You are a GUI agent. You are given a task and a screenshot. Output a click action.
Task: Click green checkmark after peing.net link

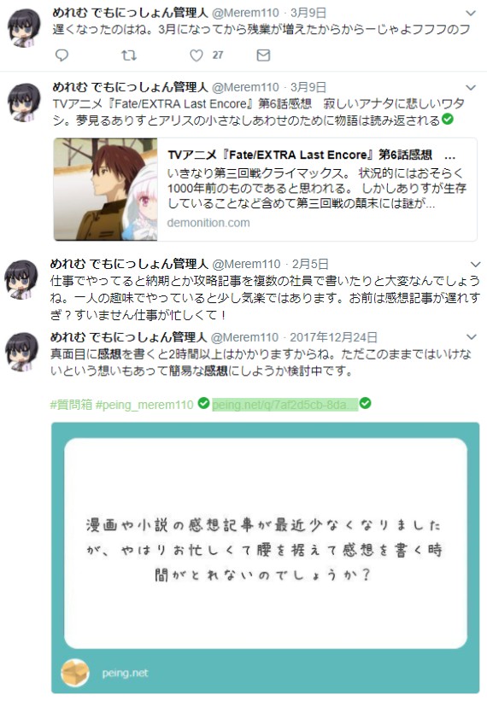pos(366,403)
